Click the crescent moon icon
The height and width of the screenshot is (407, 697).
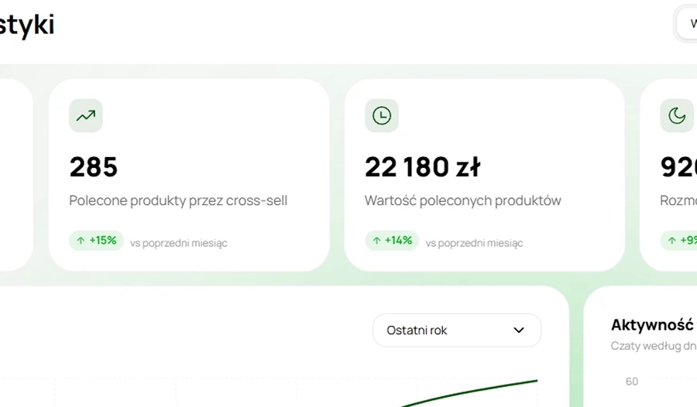pos(677,115)
